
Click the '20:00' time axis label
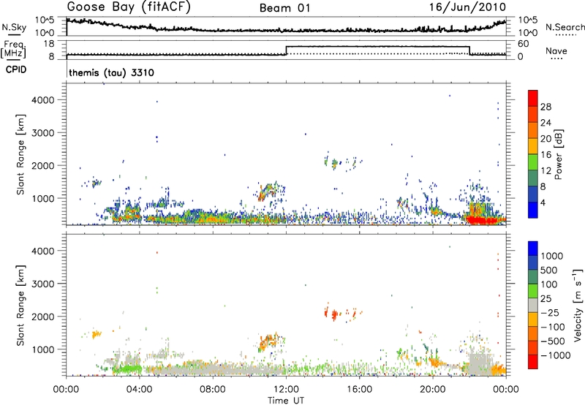pyautogui.click(x=433, y=390)
